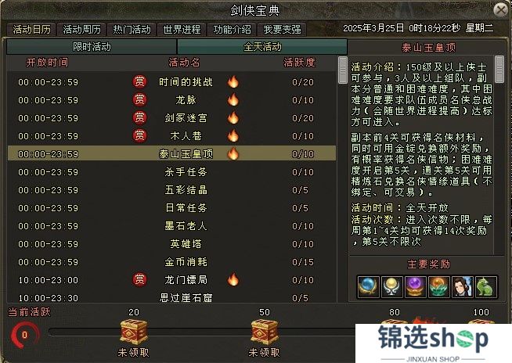Screen dimensions: 512x363
Task: Click the description panel scrollbar thumb
Action: (499, 69)
